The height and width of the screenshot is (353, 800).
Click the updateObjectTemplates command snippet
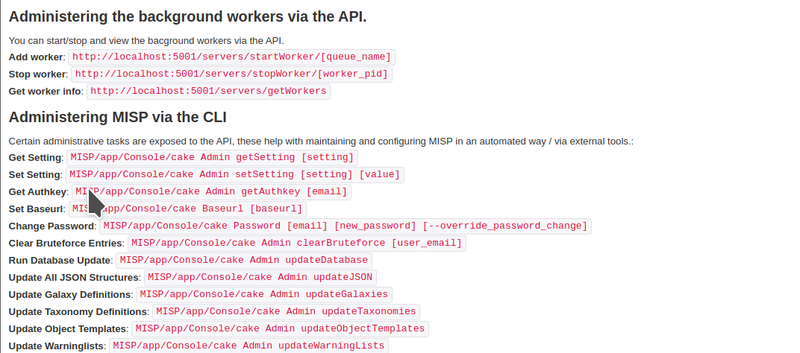click(x=280, y=329)
